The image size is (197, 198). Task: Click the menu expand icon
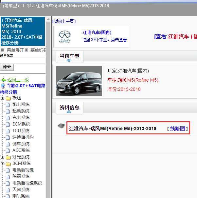(x=2, y=50)
